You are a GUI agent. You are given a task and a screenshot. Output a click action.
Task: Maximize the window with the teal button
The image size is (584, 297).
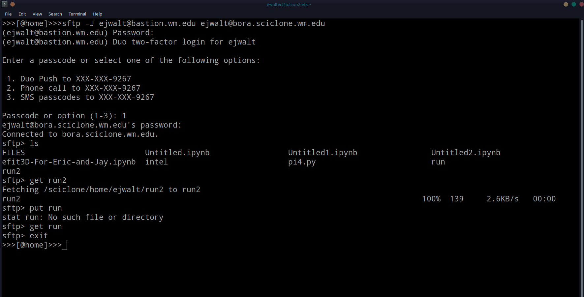(574, 4)
